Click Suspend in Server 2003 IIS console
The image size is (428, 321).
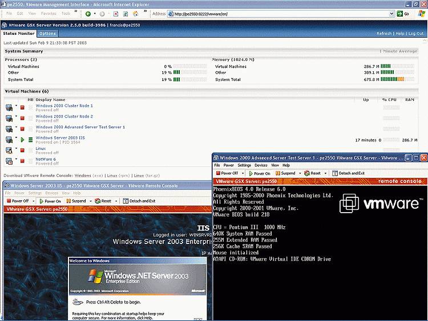tap(76, 201)
